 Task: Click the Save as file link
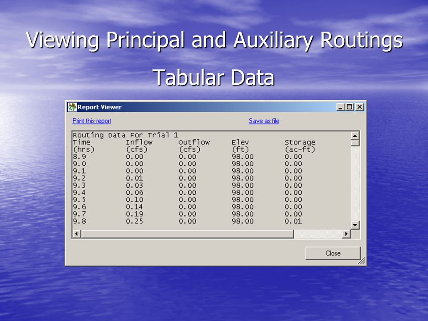point(264,121)
